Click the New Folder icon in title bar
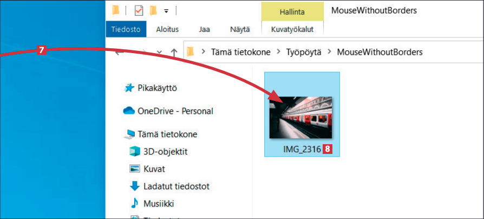This screenshot has width=484, height=219. 153,10
